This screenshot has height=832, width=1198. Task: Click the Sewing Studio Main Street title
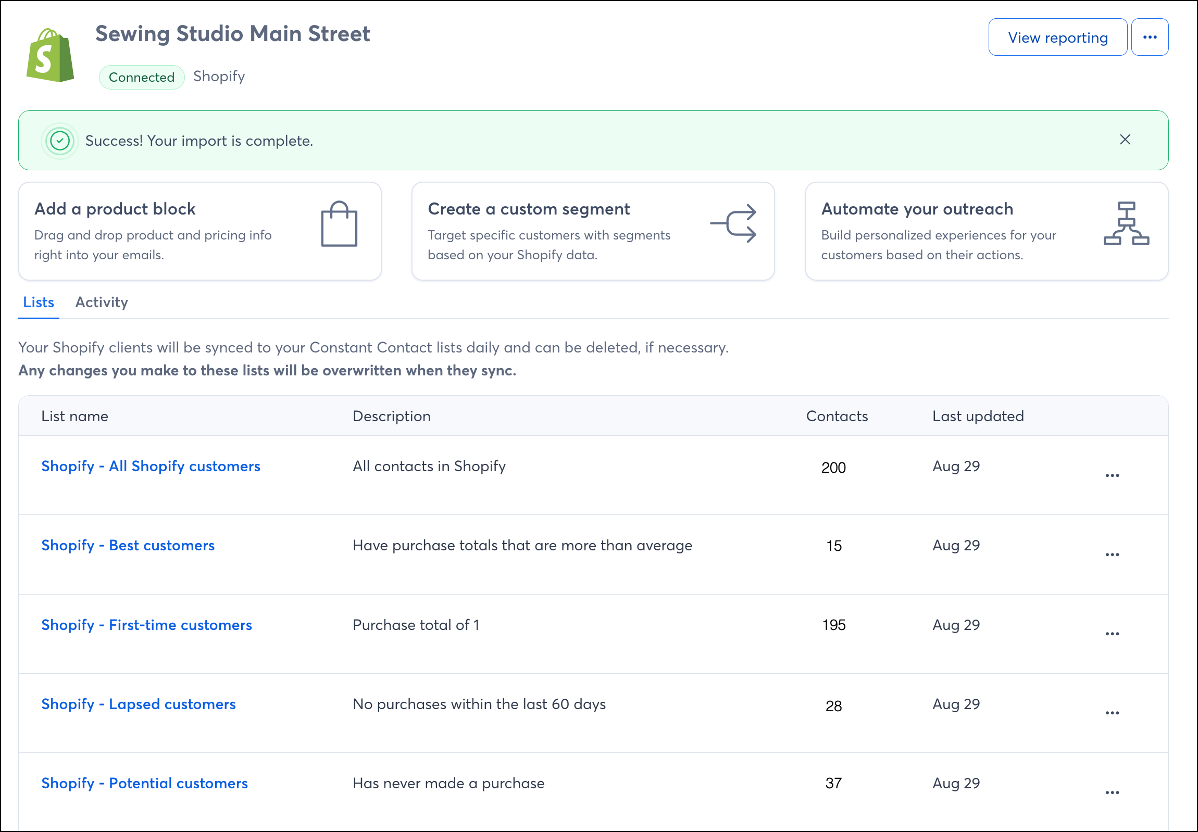coord(233,34)
